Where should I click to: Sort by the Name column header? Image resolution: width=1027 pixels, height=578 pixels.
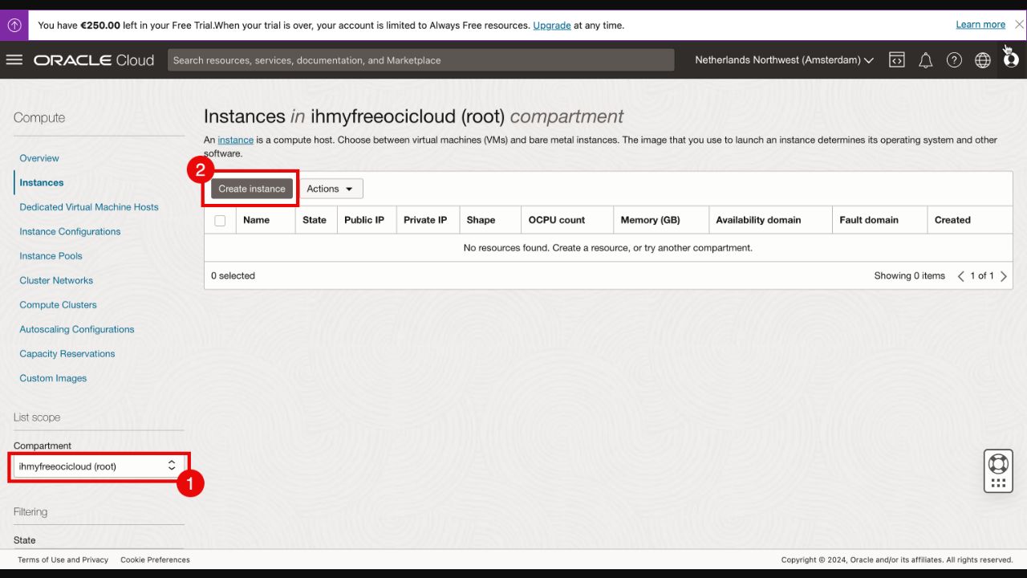[257, 220]
